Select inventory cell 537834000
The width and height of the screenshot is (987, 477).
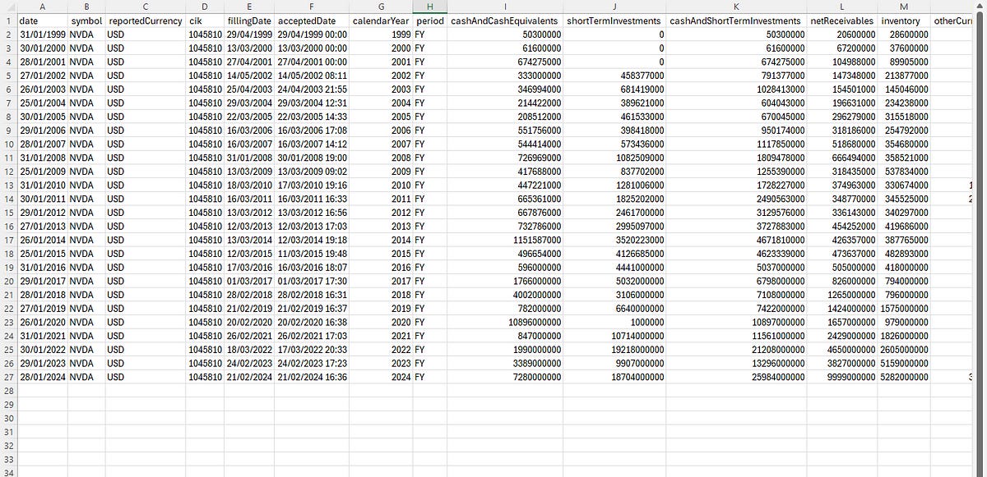point(903,172)
